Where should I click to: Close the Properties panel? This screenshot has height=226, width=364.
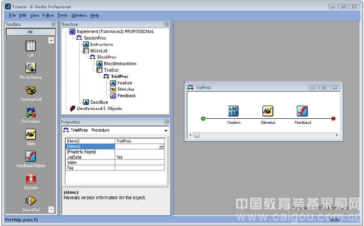click(x=166, y=122)
